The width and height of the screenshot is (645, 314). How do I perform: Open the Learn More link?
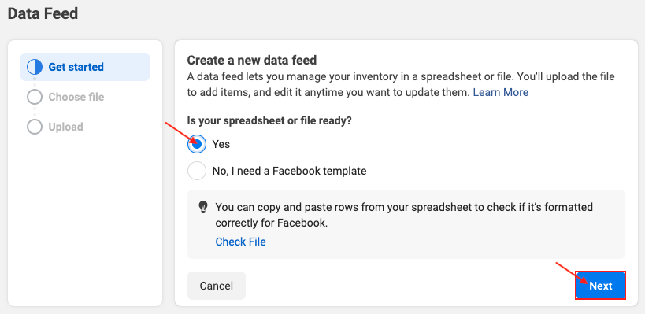tap(501, 92)
